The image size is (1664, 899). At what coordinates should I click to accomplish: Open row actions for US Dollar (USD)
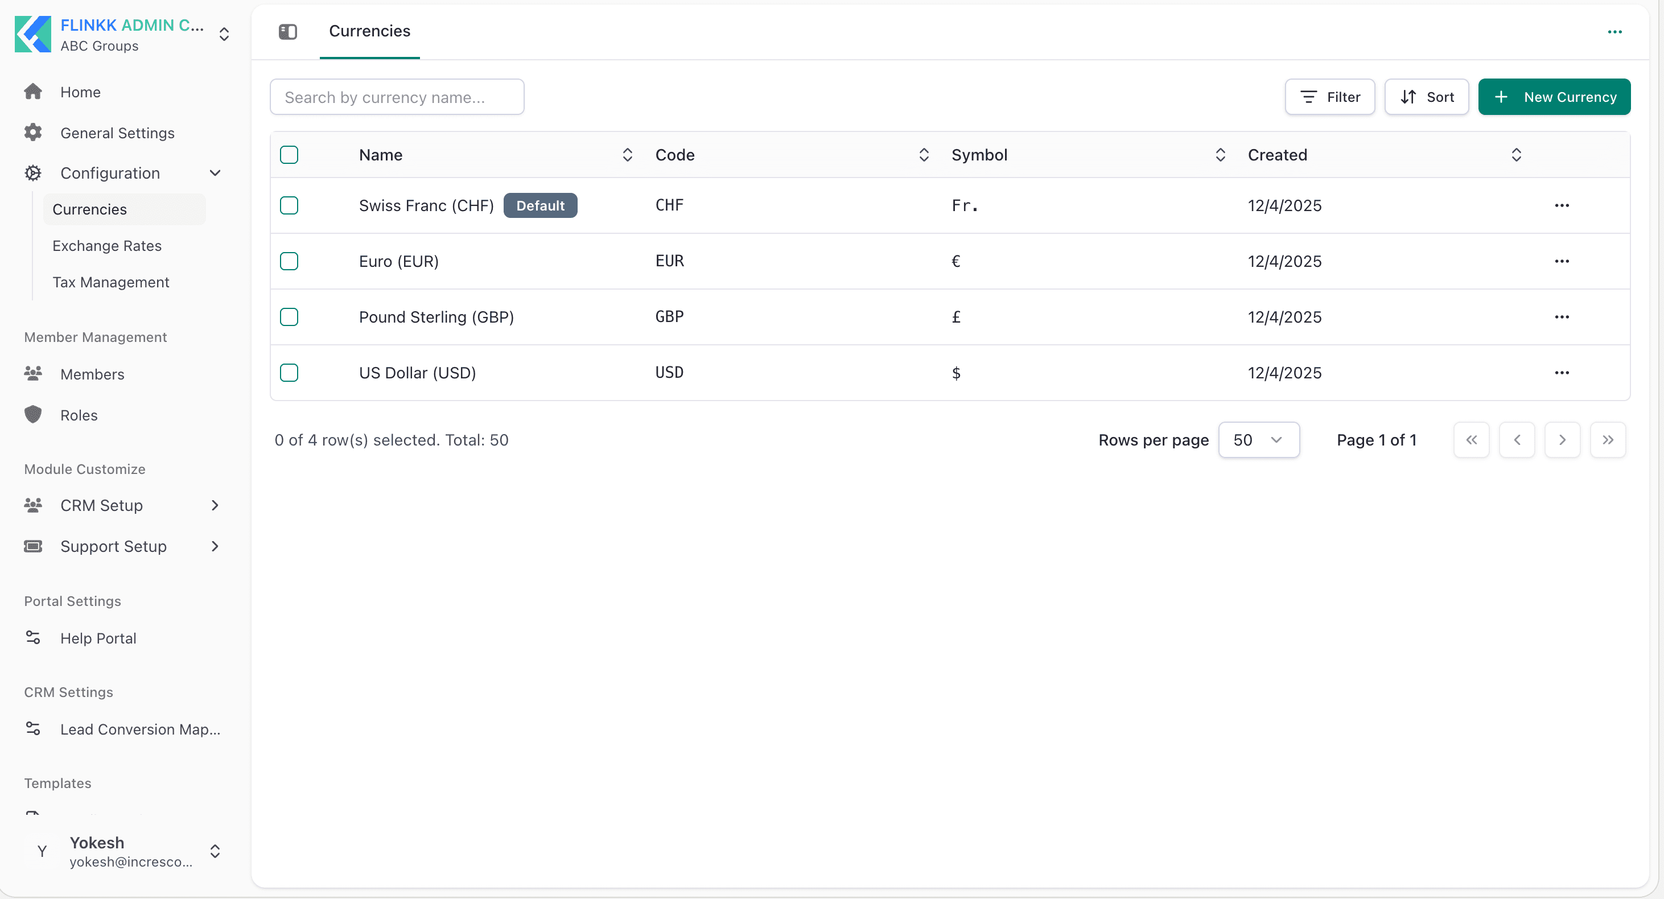[x=1562, y=373]
